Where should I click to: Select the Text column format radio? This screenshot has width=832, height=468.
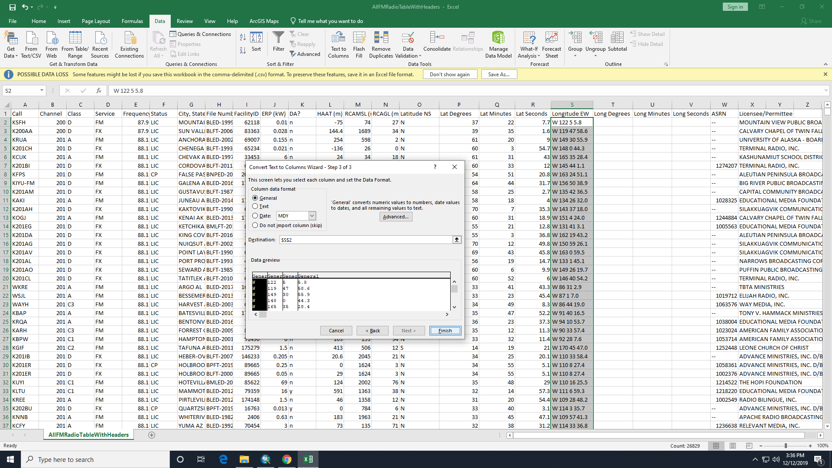click(x=255, y=206)
